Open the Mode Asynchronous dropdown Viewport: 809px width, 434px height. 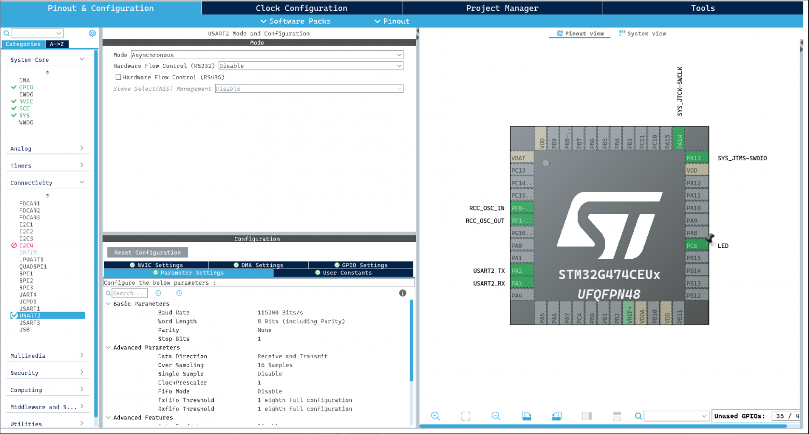pyautogui.click(x=267, y=55)
